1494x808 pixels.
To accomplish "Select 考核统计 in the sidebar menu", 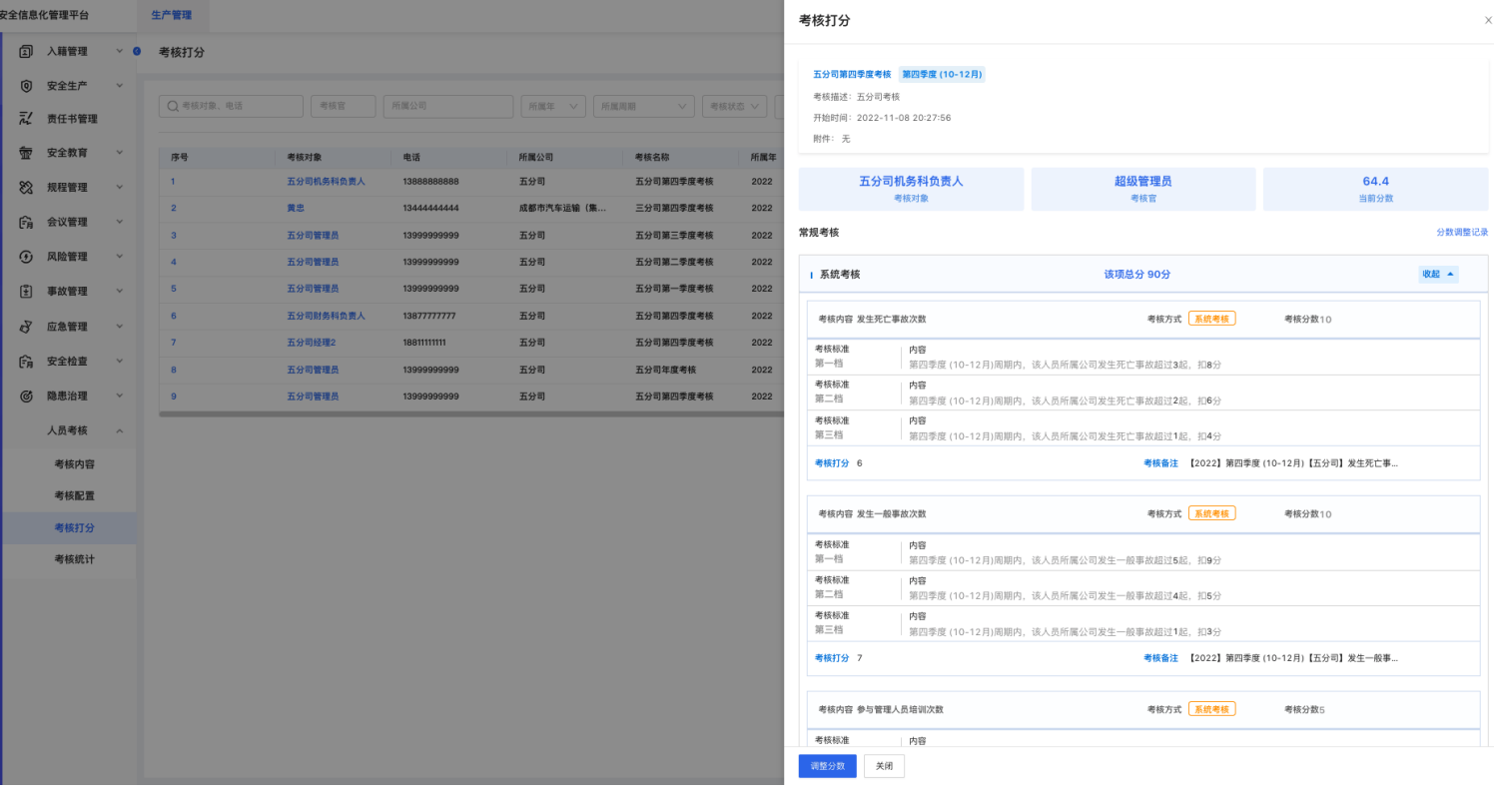I will click(75, 559).
